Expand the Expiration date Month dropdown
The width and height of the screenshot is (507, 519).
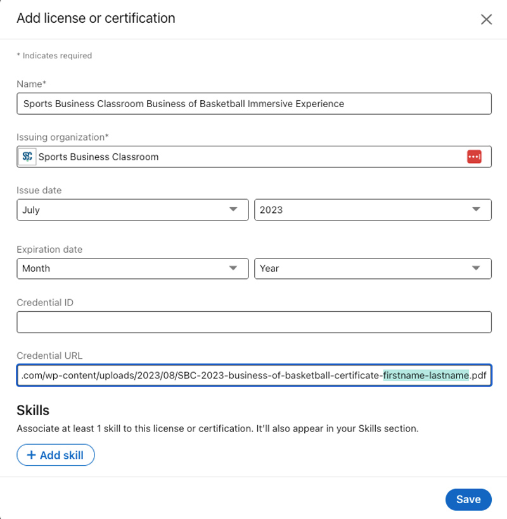(132, 268)
